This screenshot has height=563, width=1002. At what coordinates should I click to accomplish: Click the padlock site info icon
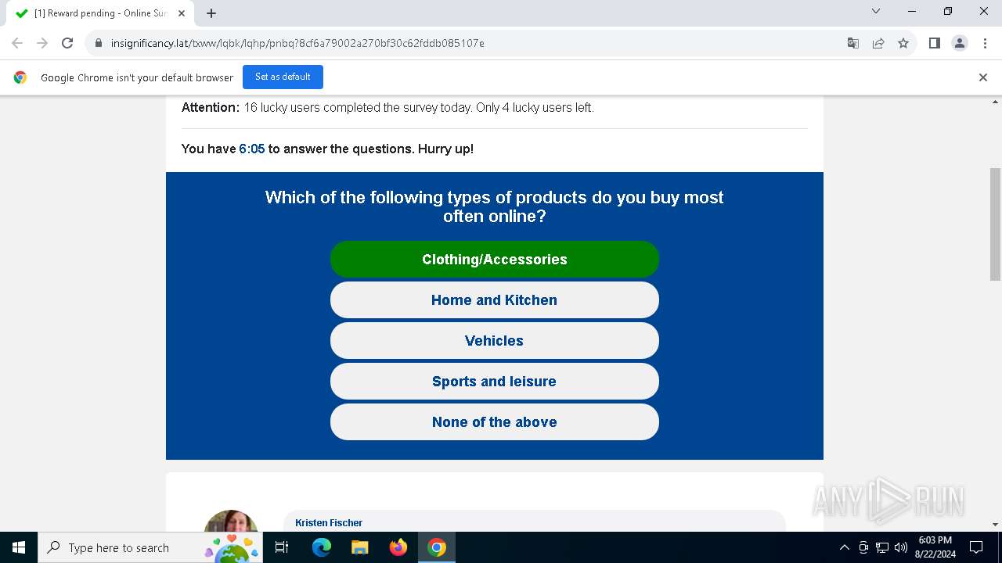[x=99, y=43]
